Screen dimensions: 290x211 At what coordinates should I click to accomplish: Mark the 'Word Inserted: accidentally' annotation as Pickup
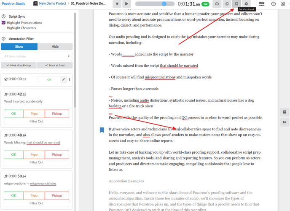(57, 114)
